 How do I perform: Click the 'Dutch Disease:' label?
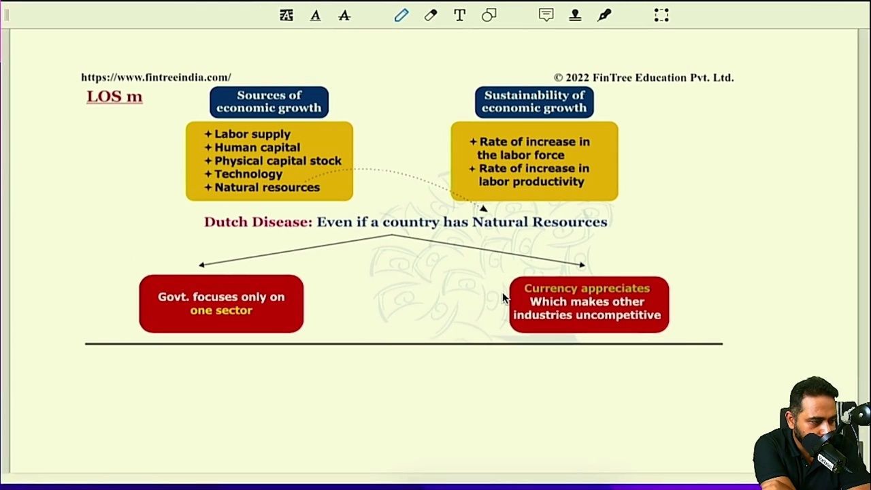point(258,222)
